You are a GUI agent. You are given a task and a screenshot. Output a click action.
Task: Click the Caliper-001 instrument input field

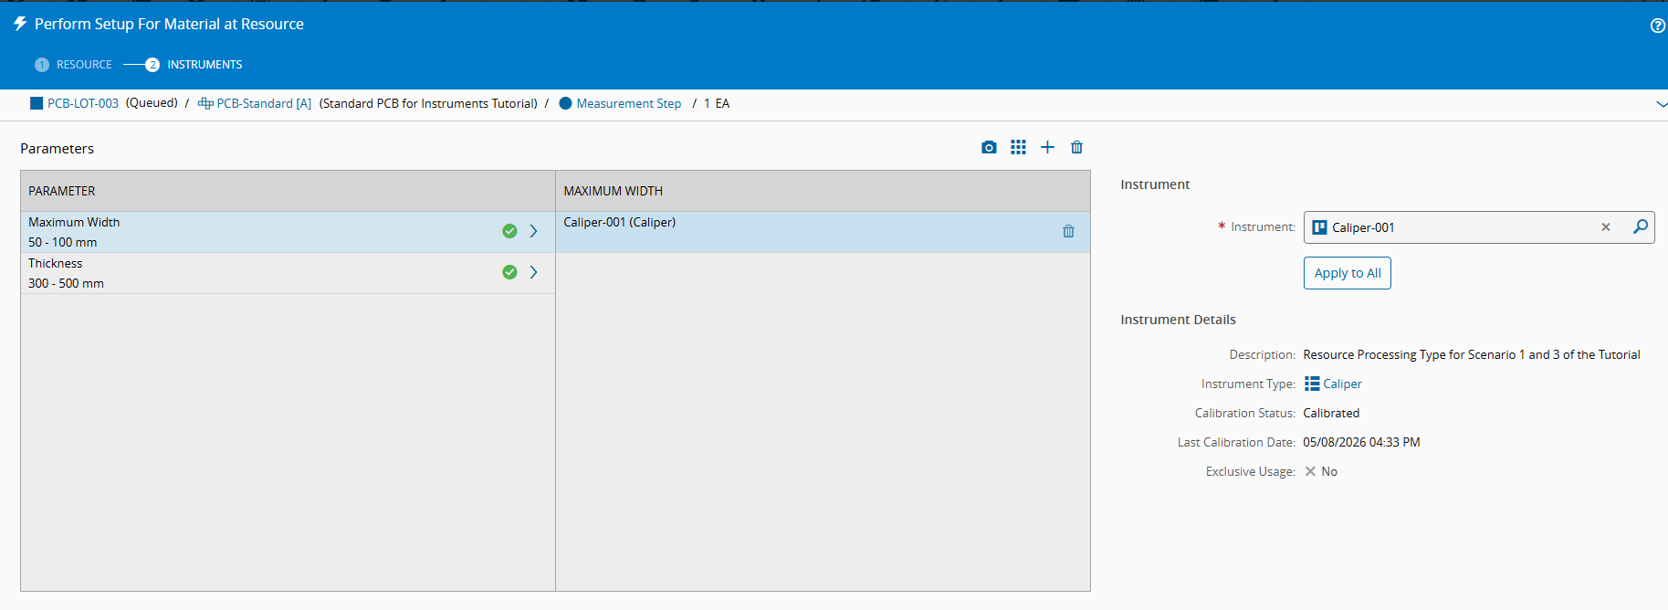click(1479, 227)
